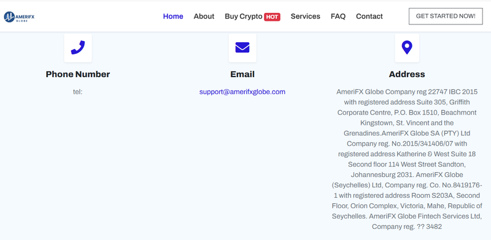Click the Email heading
Screen dimensions: 491x240
click(x=242, y=74)
